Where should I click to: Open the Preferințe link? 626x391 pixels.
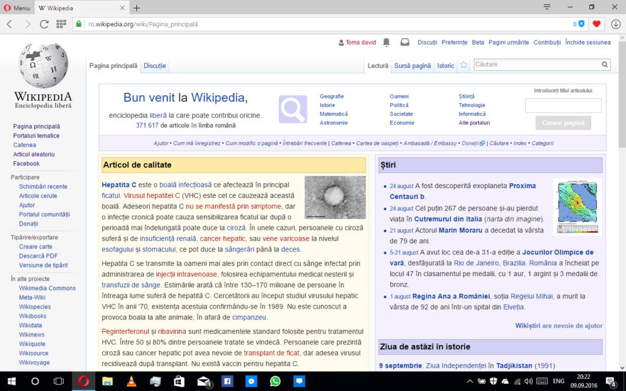tap(454, 42)
